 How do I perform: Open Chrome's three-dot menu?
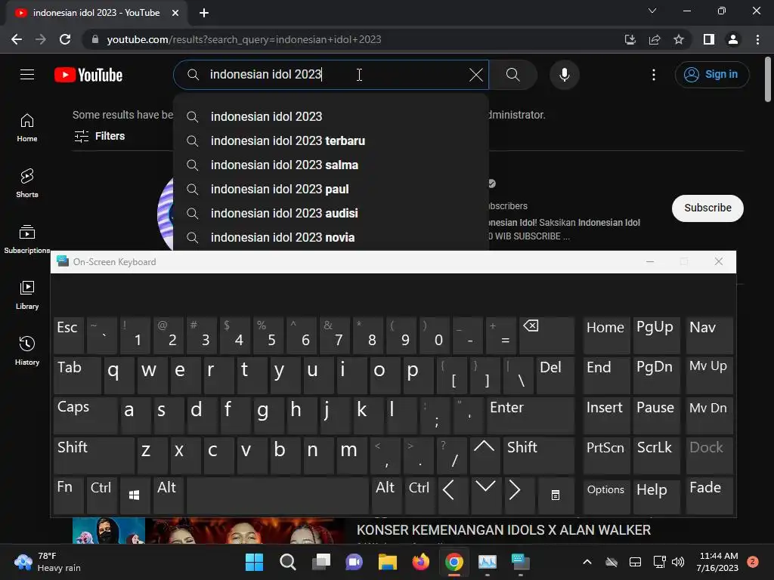(757, 39)
